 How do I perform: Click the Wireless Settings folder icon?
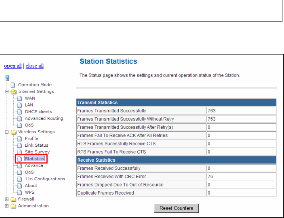coord(14,132)
